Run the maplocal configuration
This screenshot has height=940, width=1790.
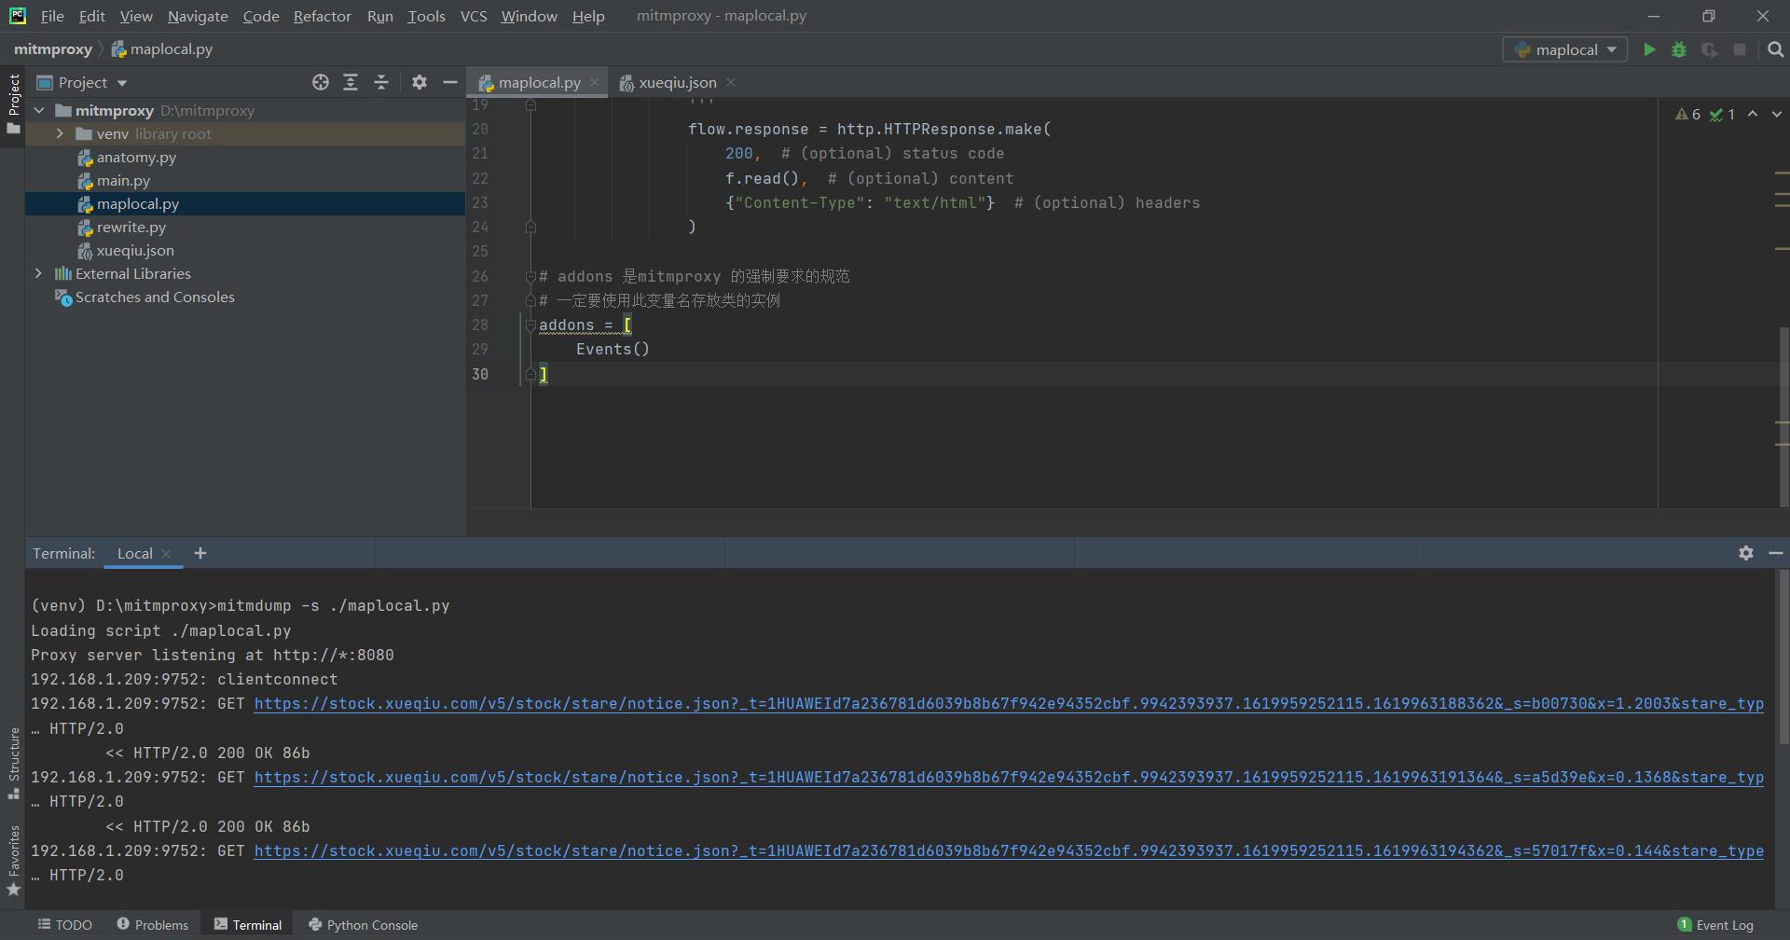click(1649, 49)
